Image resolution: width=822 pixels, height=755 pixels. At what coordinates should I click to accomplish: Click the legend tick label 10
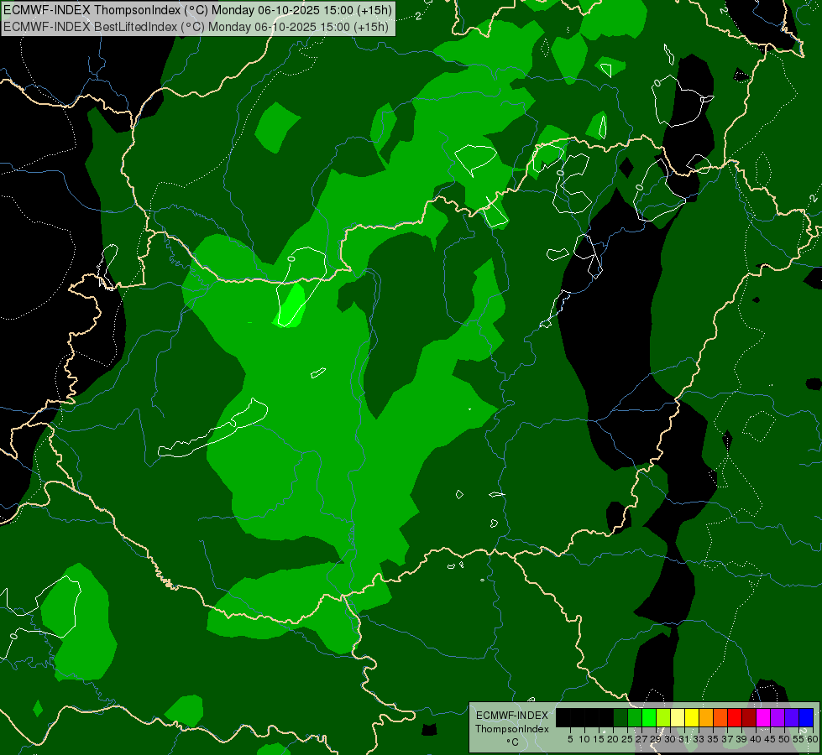pos(584,739)
